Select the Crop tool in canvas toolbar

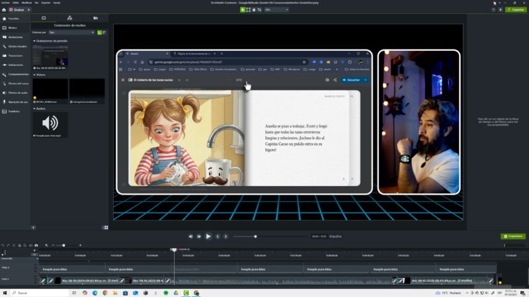259,10
